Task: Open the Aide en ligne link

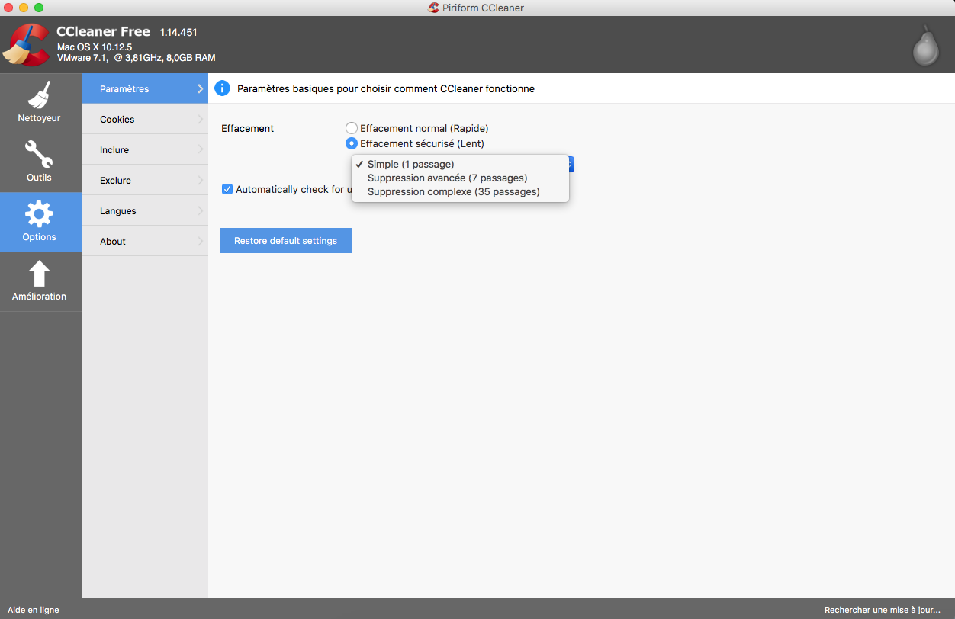Action: point(33,610)
